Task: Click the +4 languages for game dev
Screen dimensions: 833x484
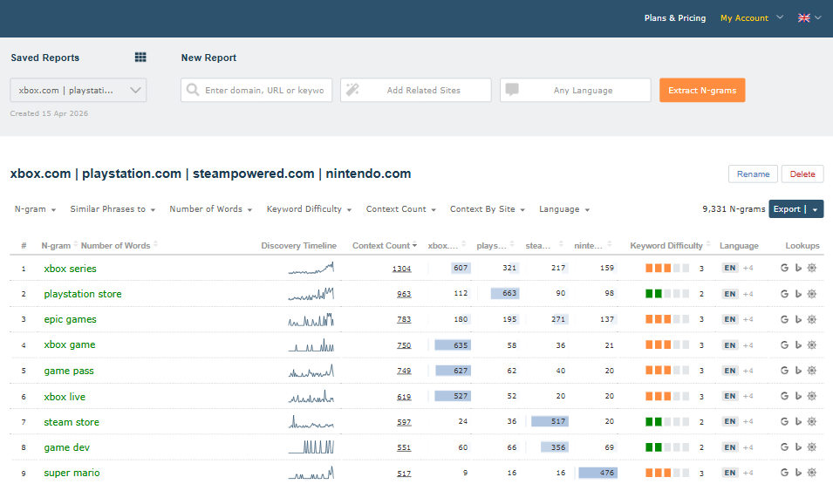Action: point(748,447)
